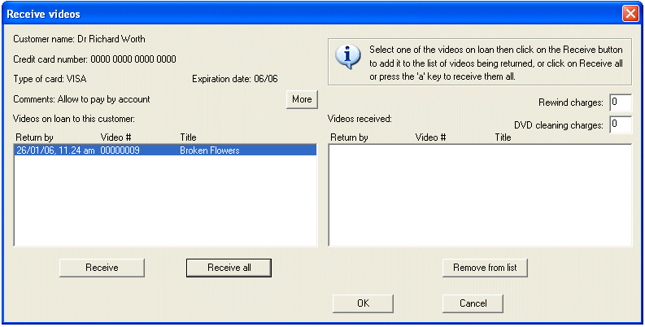
Task: Click the Receive button
Action: [x=102, y=268]
